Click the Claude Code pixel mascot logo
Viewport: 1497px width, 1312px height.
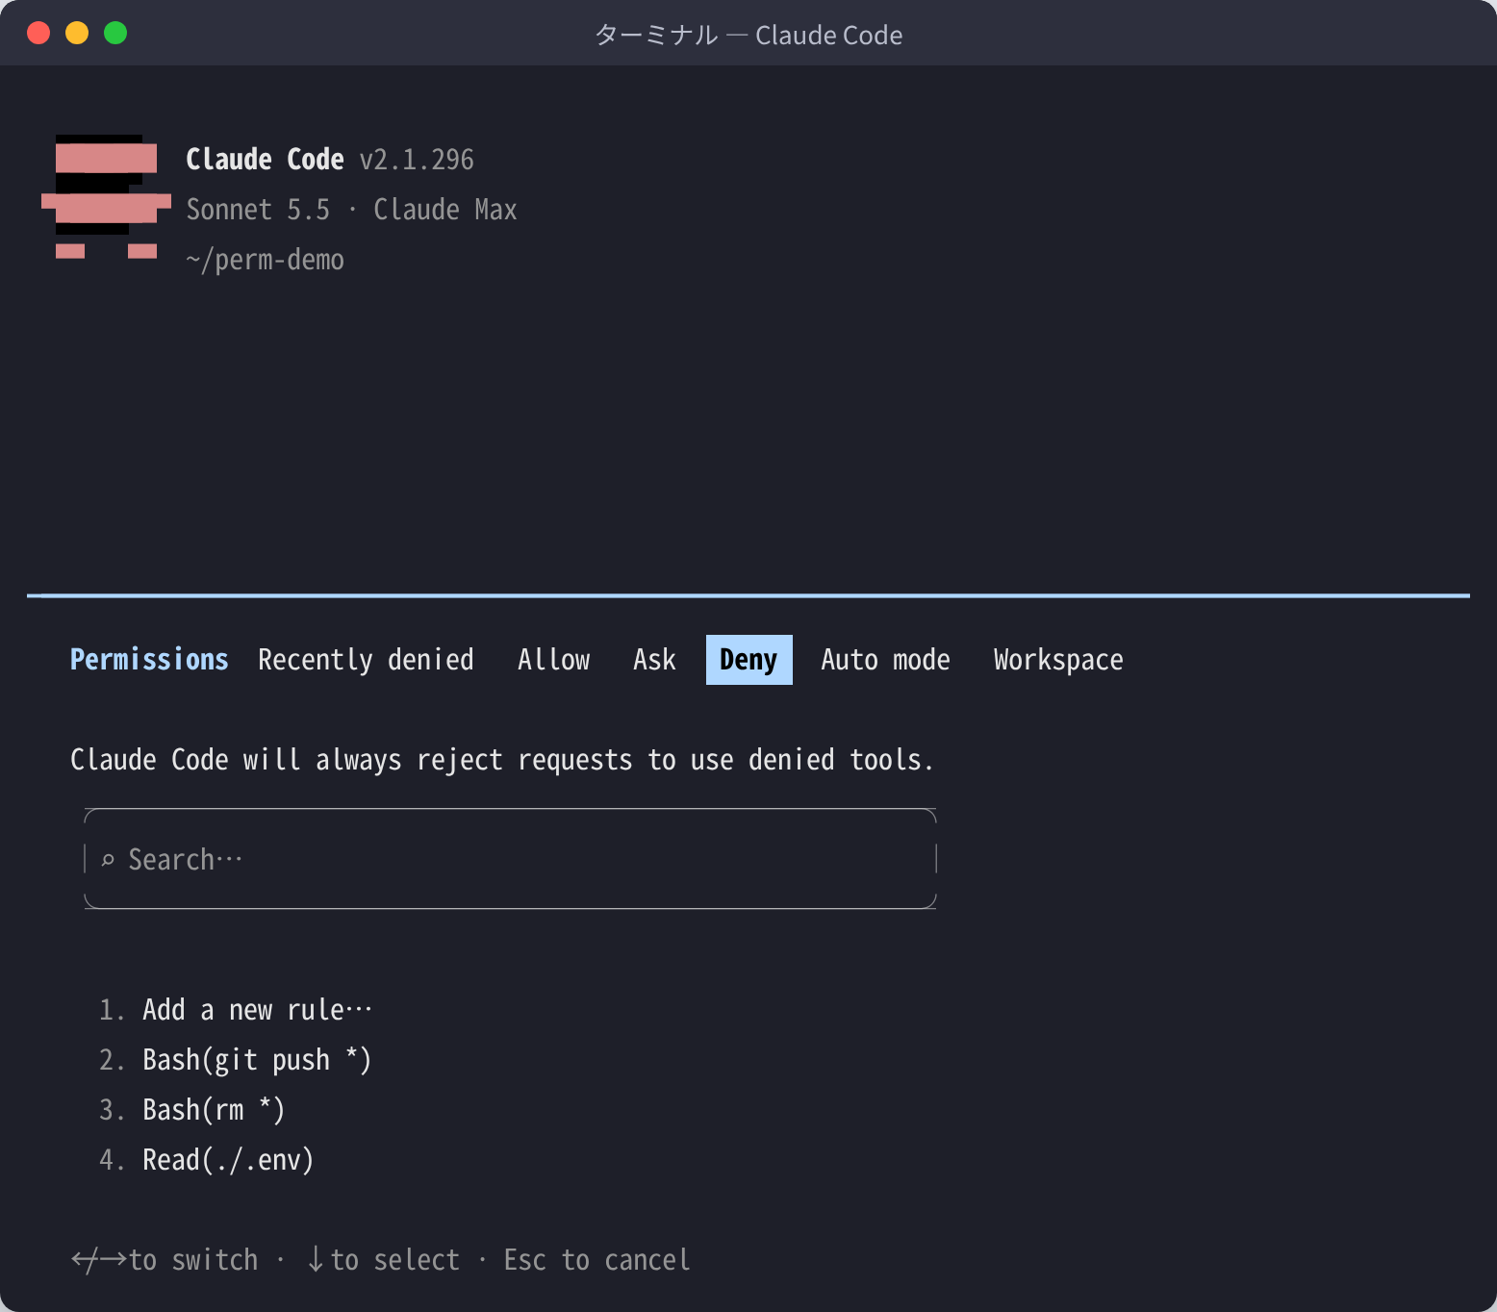[106, 197]
